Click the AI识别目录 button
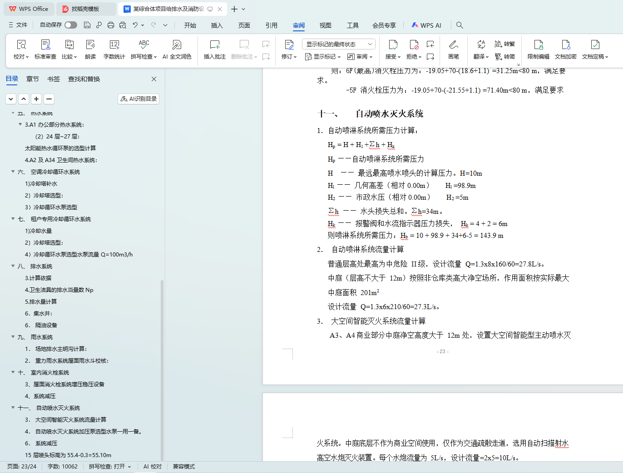 [x=138, y=99]
